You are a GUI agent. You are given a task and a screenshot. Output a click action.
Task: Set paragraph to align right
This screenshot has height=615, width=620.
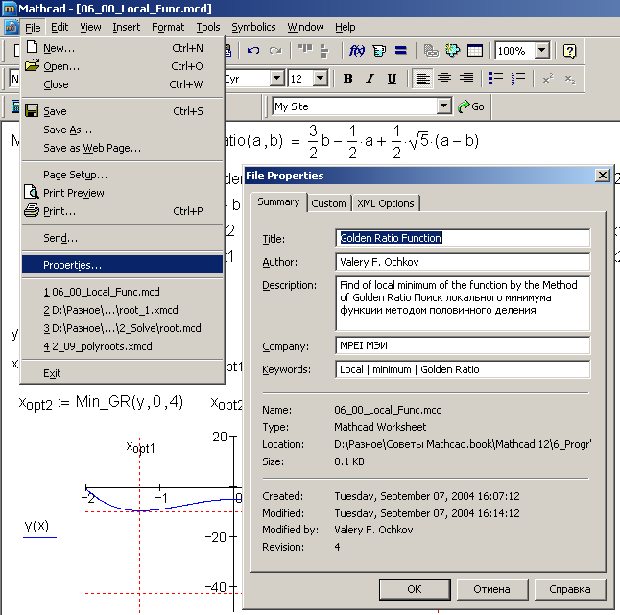[466, 79]
